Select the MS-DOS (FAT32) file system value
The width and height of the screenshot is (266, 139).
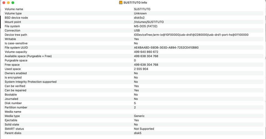tap(145, 26)
